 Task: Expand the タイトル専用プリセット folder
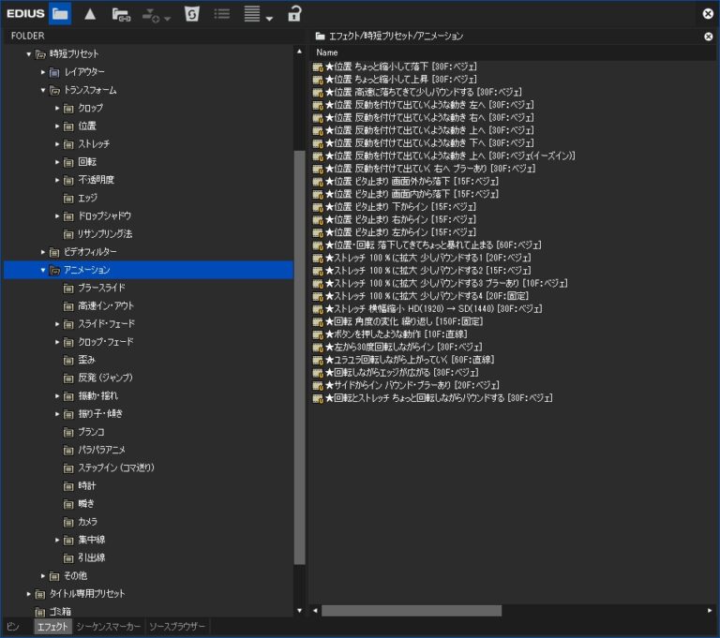pyautogui.click(x=29, y=594)
